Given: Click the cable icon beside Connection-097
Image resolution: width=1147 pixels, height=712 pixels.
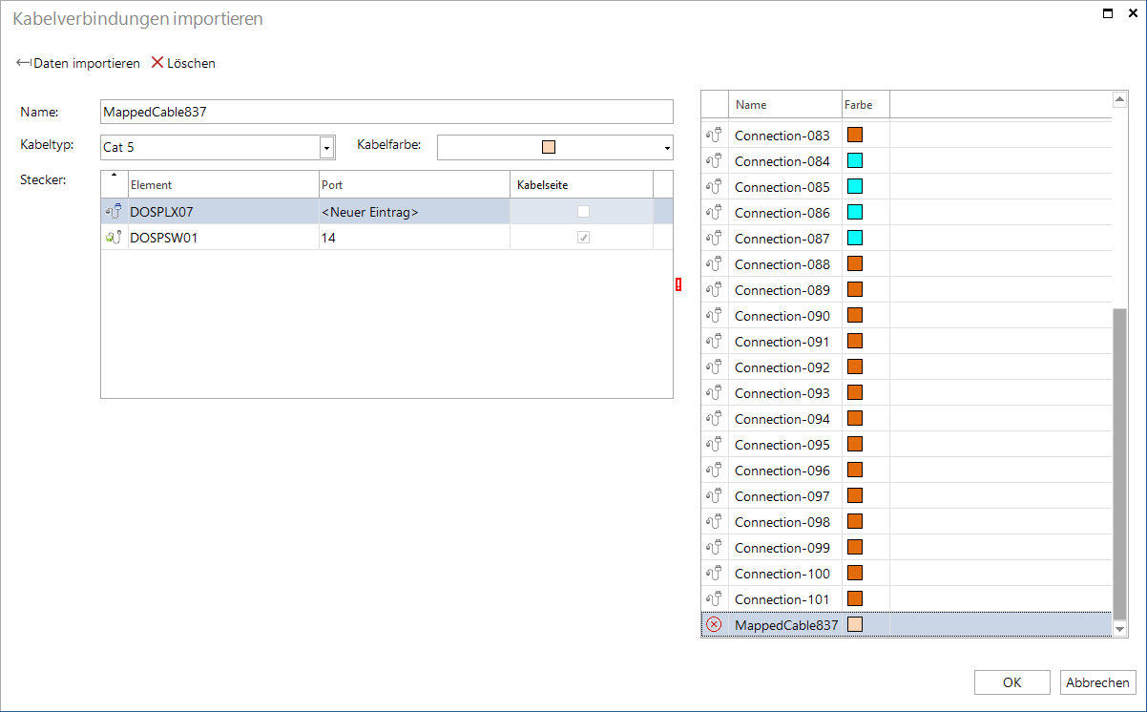Looking at the screenshot, I should (714, 496).
